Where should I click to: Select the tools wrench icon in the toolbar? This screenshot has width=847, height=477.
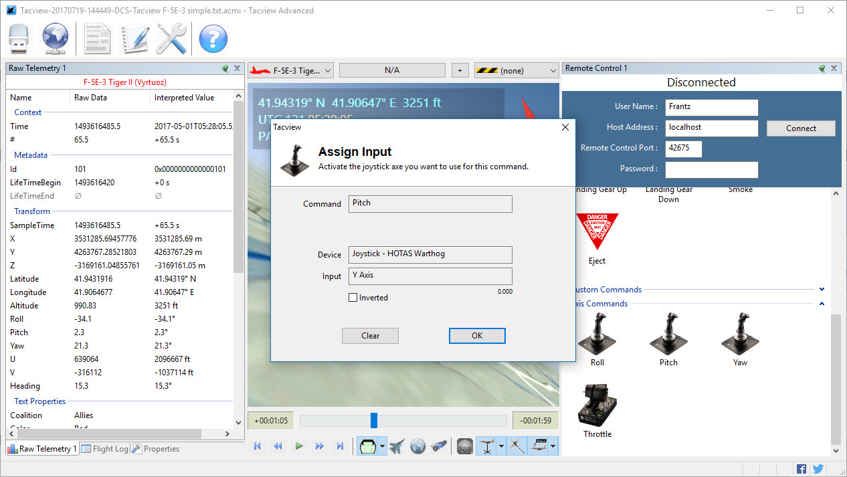171,39
